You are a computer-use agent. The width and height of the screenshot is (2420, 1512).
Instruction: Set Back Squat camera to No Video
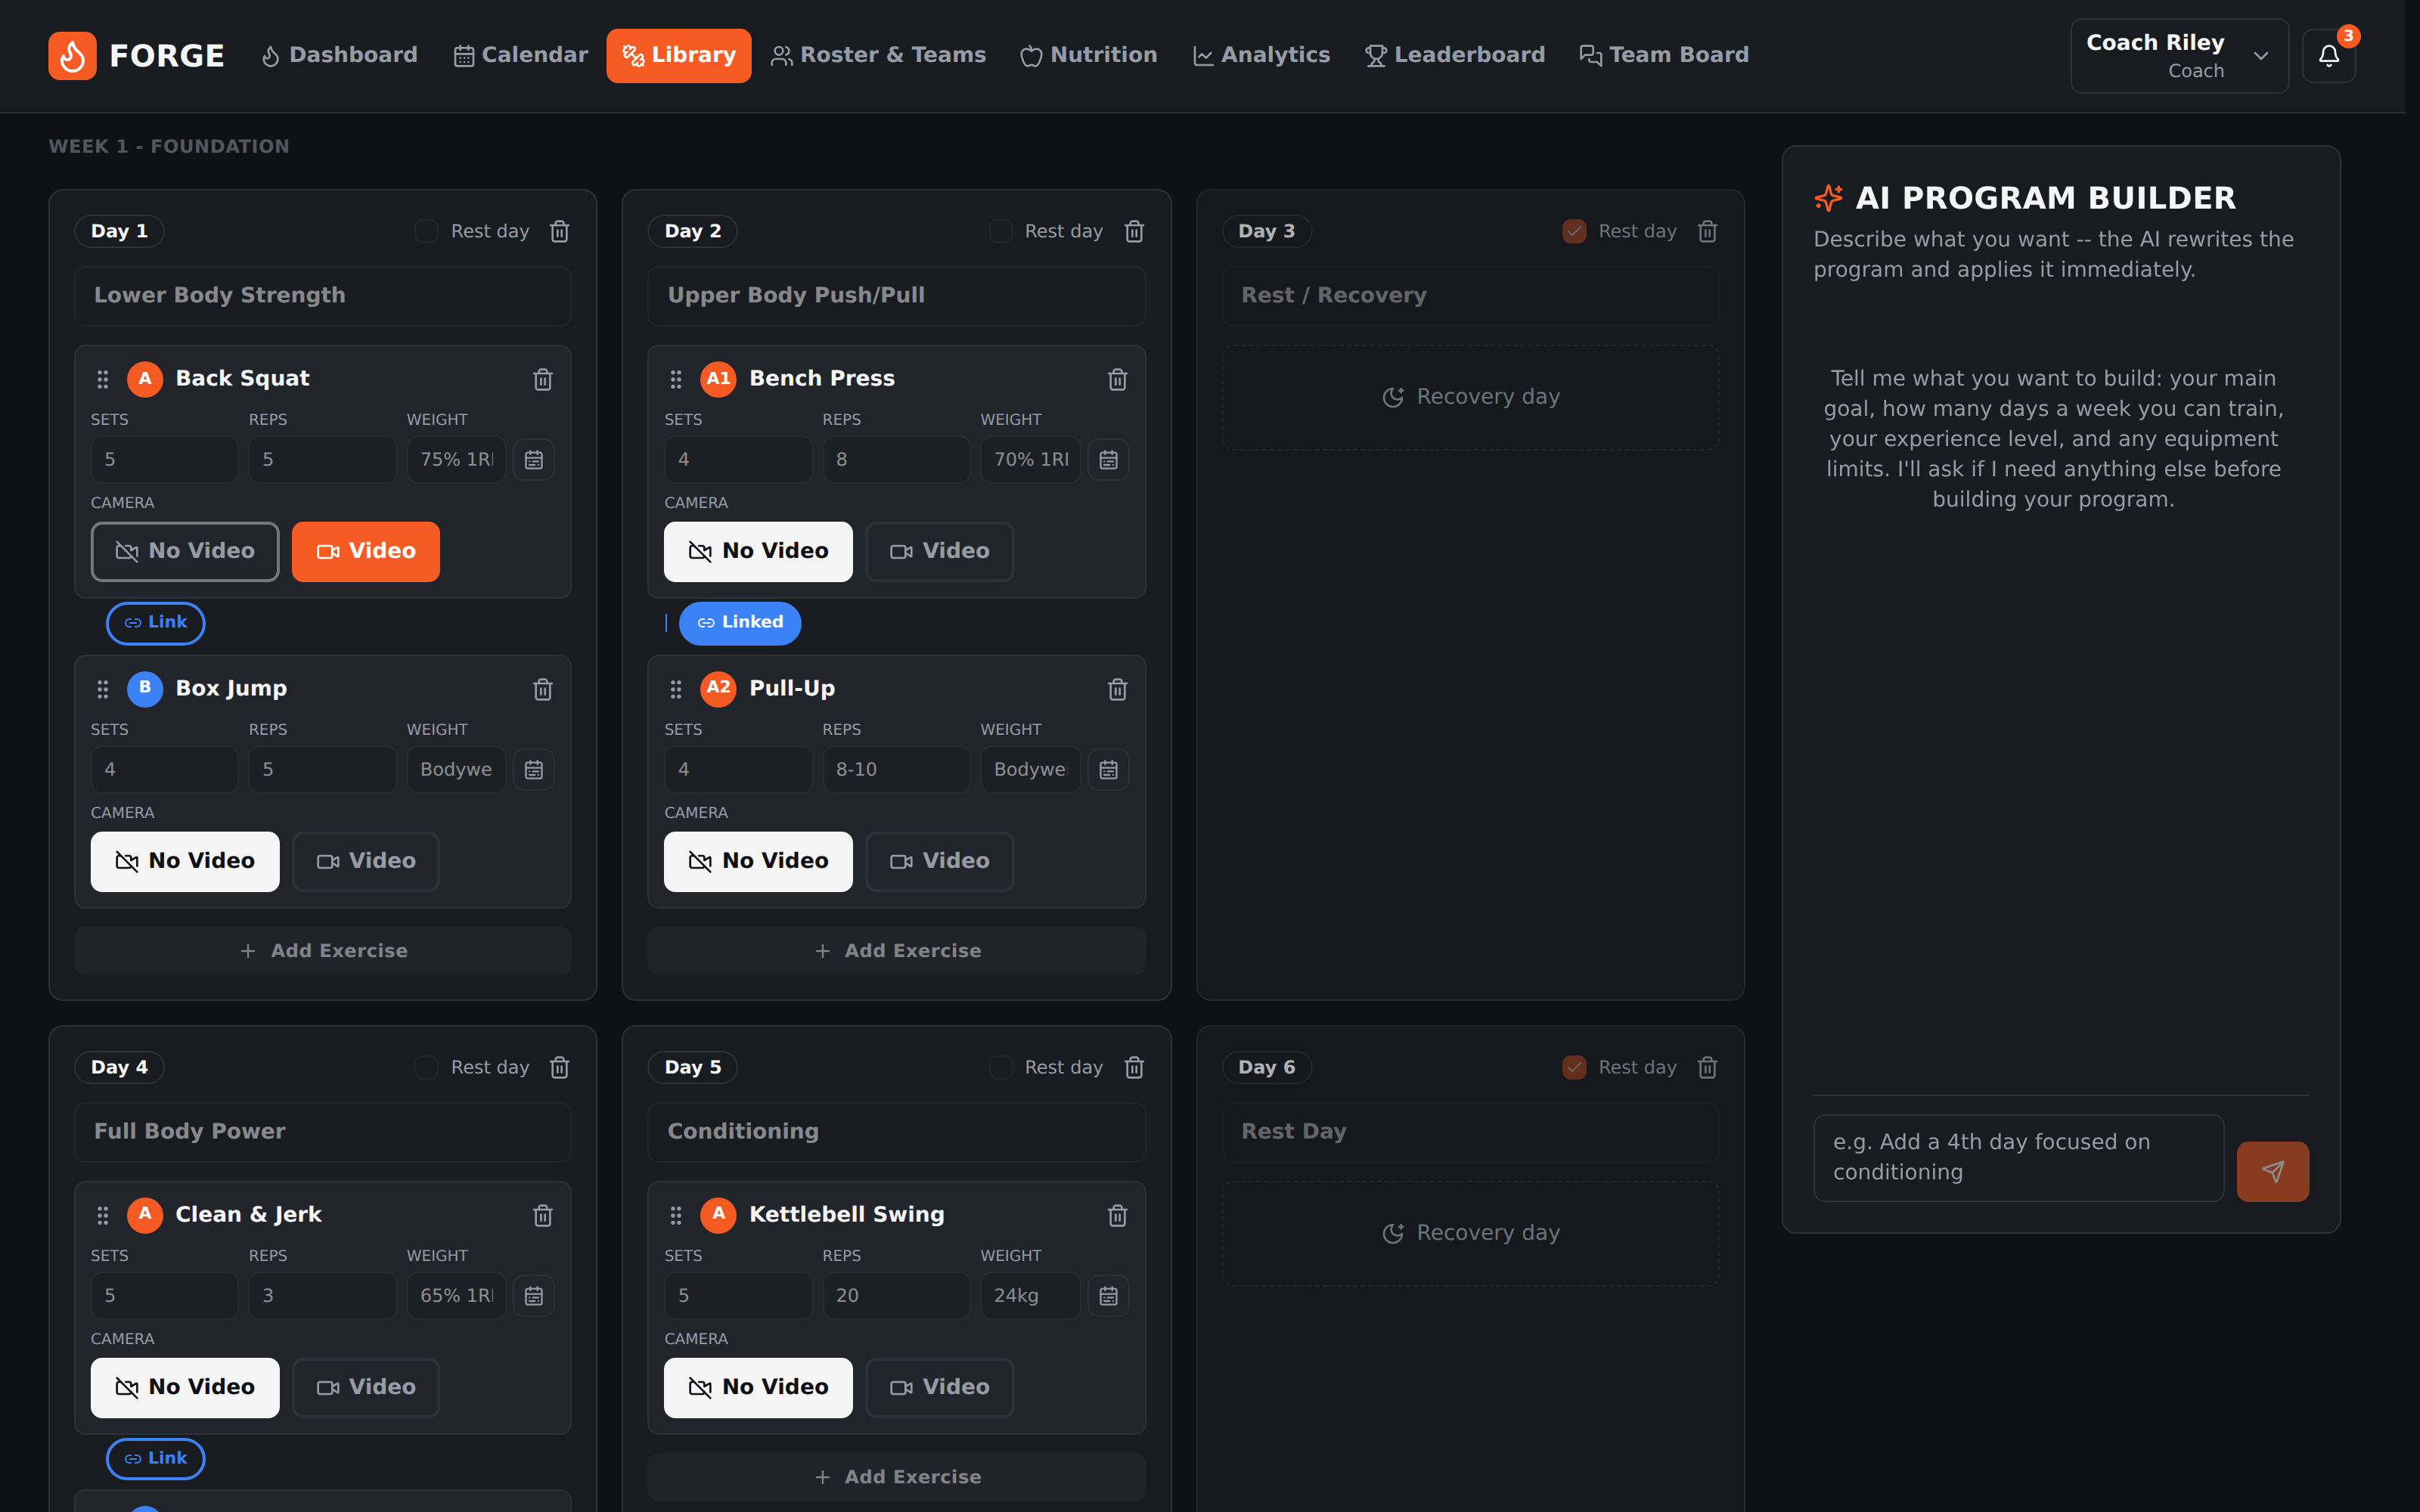[x=185, y=551]
